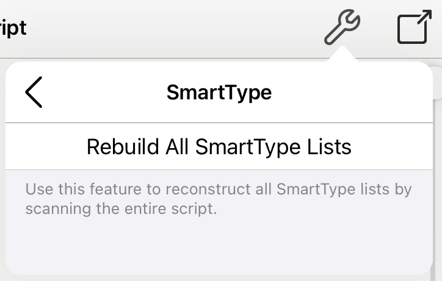Viewport: 442px width, 281px height.
Task: Click the word SmartType in the header
Action: [219, 93]
